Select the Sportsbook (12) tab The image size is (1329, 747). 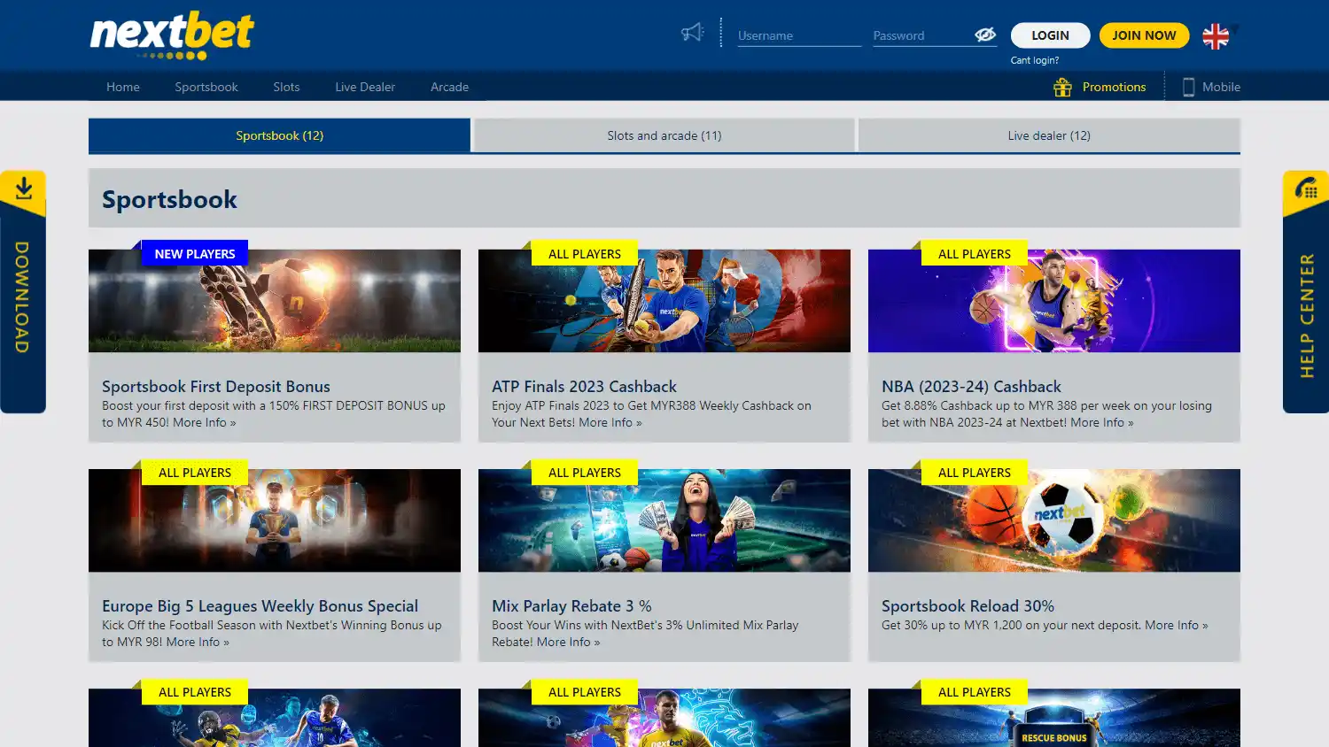[x=279, y=135]
